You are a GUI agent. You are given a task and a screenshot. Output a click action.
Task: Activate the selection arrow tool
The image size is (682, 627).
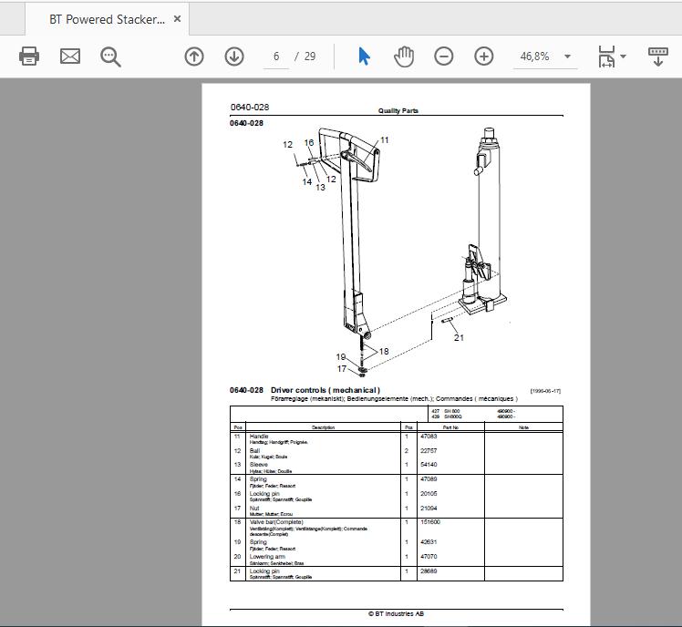coord(364,57)
